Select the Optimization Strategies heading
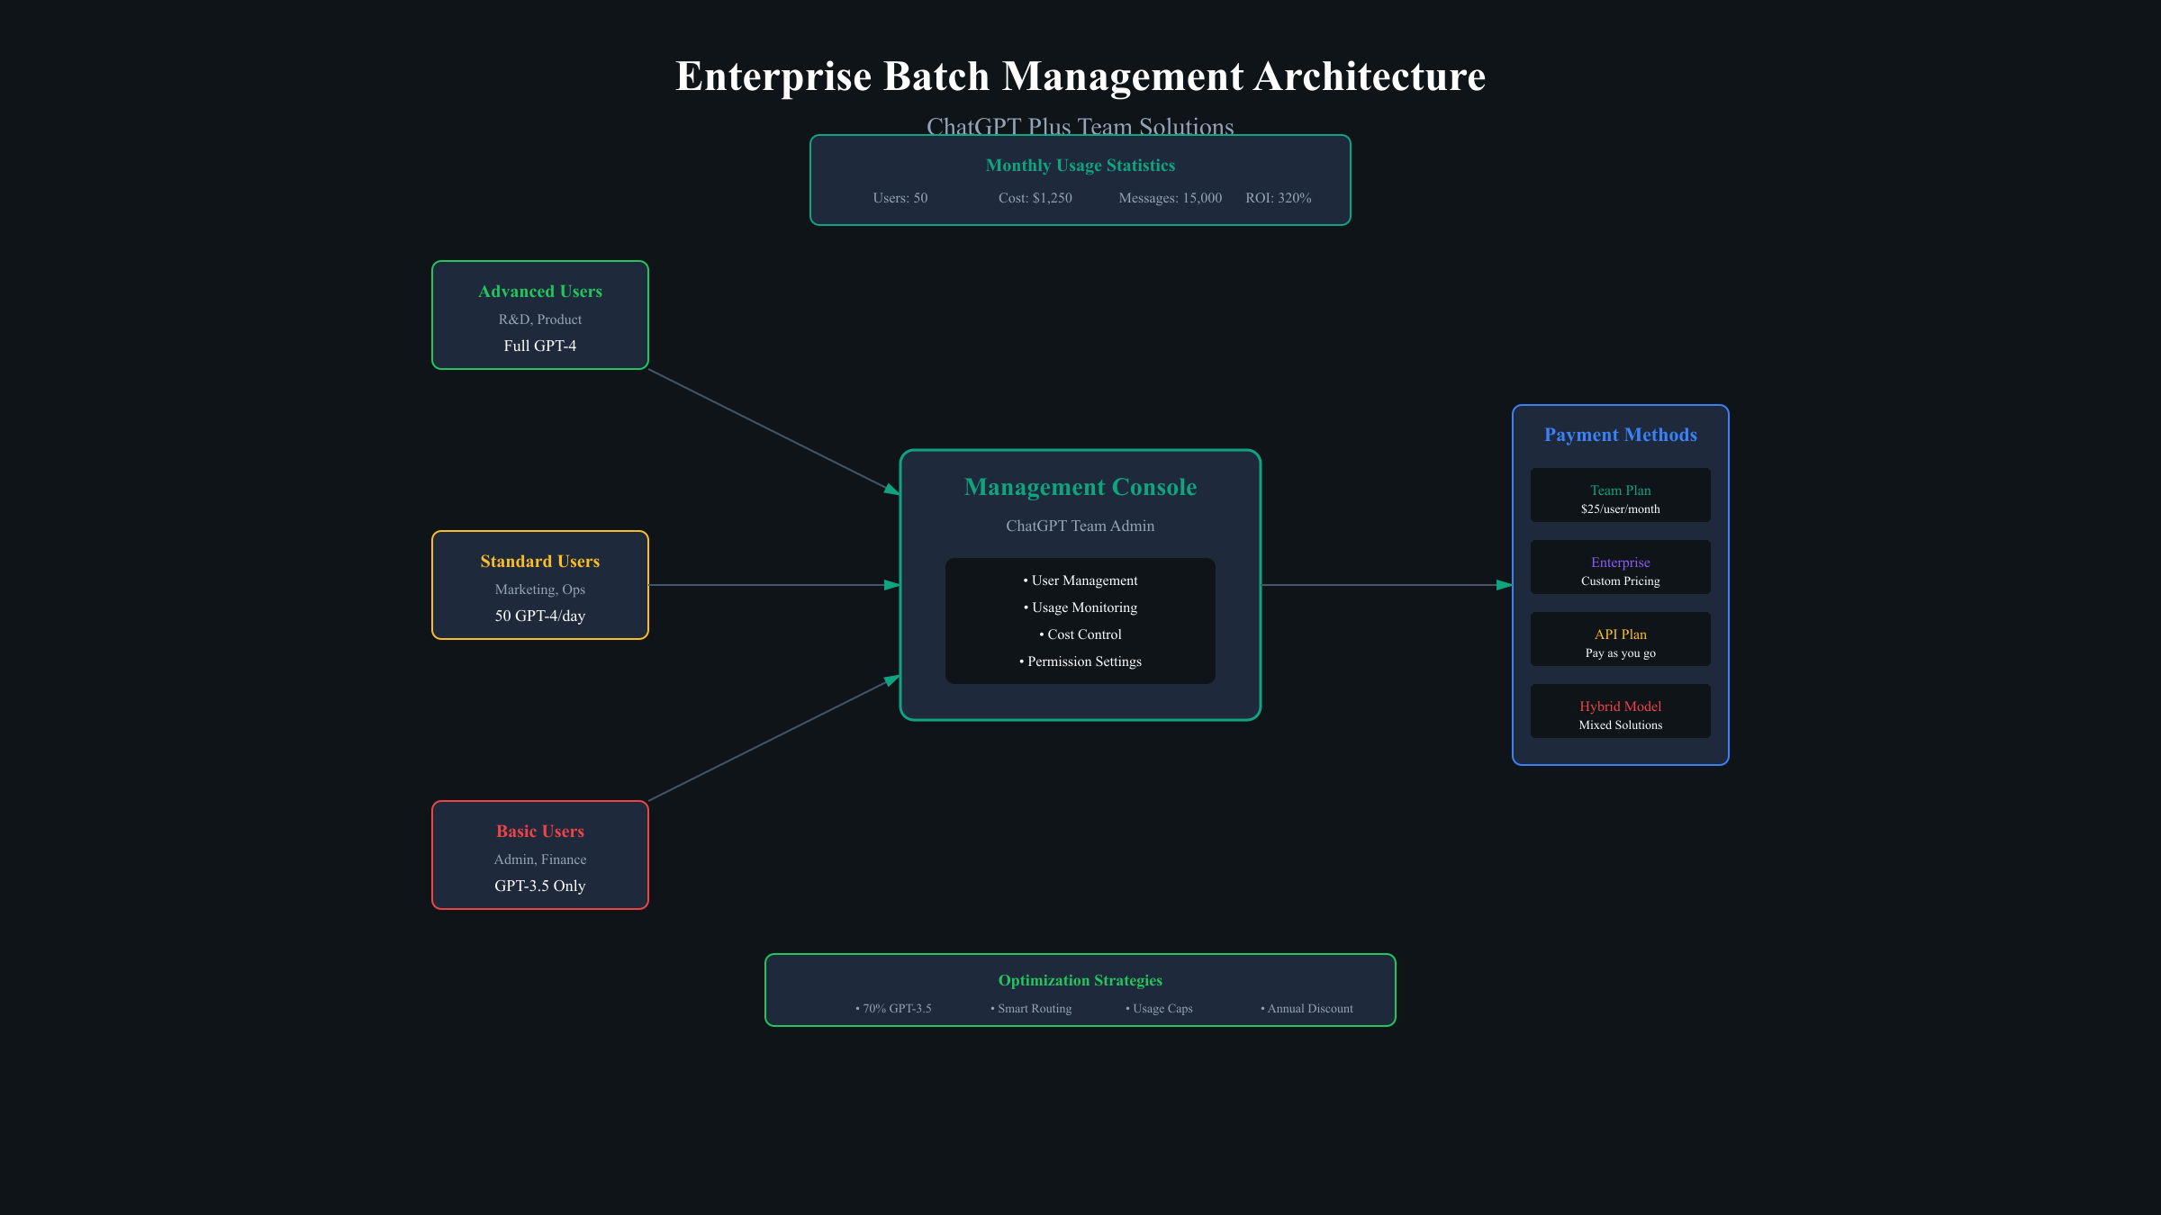Screen dimensions: 2161x1215 [x=1080, y=980]
